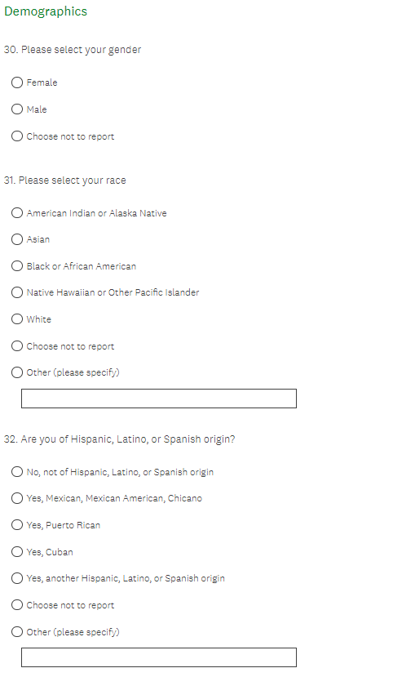Select Choose not to report for race
Screen dimensions: 415x677
point(17,345)
